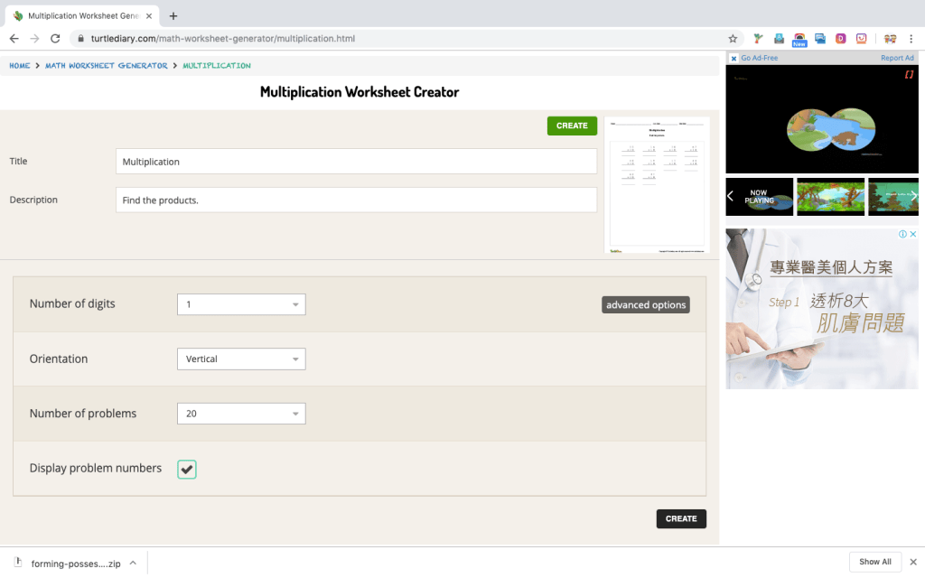Bookmark this page with the star icon
This screenshot has width=925, height=578.
tap(733, 39)
